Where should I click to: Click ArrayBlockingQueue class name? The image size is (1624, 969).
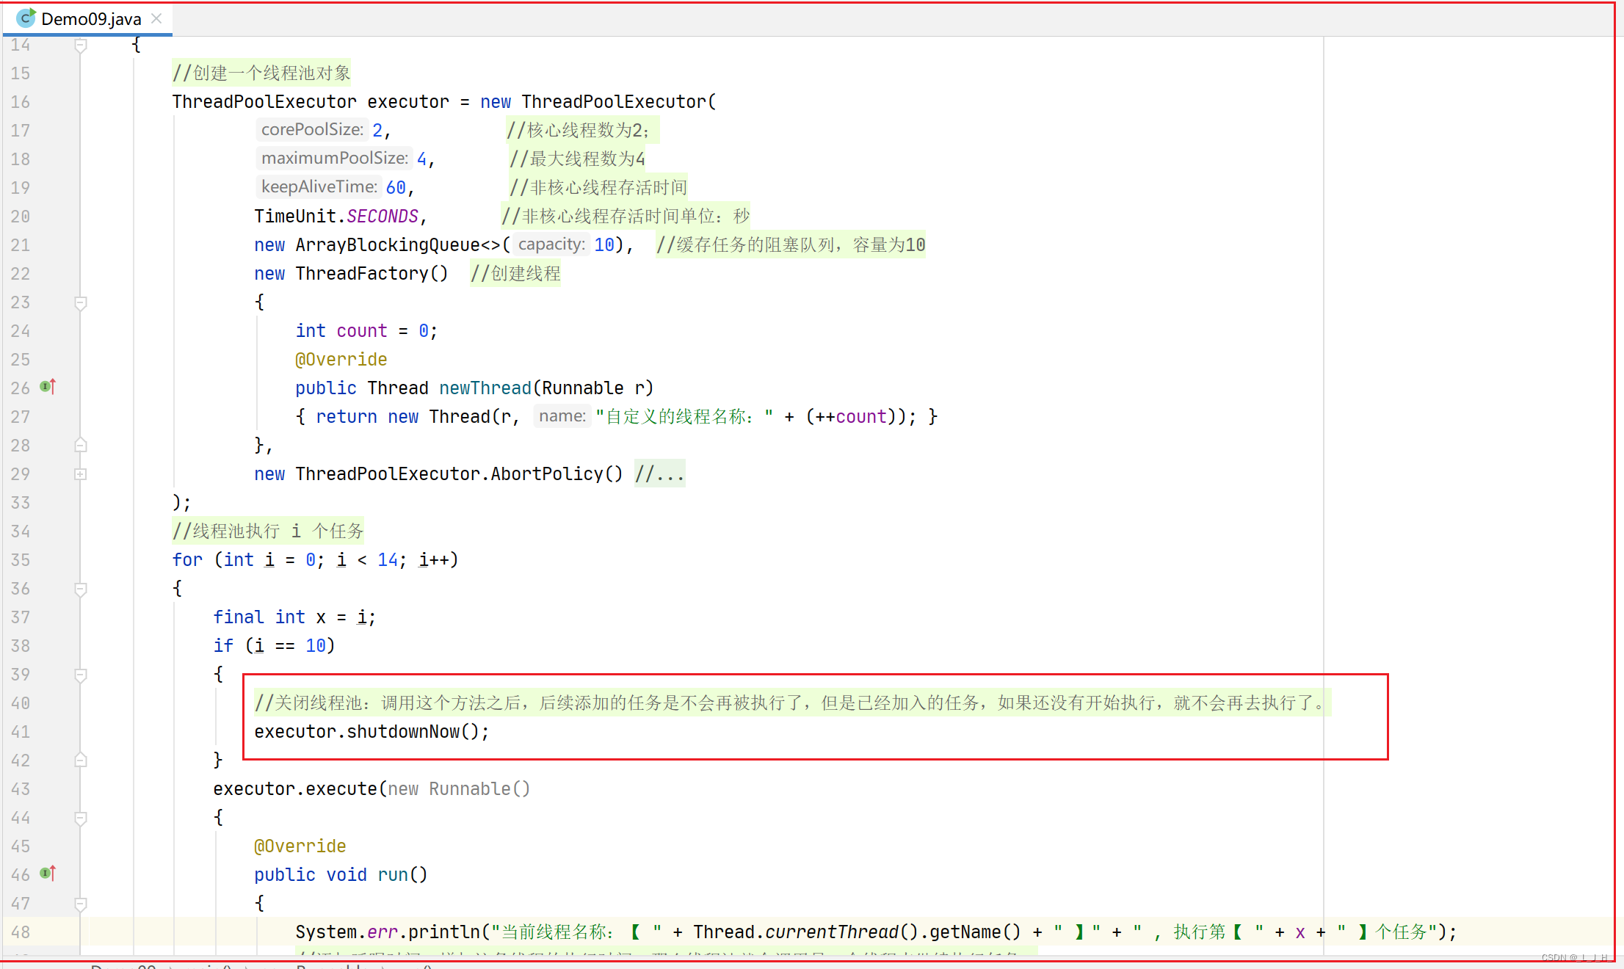pos(388,245)
